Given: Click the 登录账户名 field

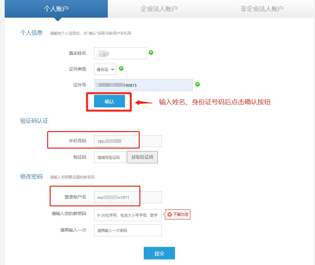Looking at the screenshot, I should 127,197.
